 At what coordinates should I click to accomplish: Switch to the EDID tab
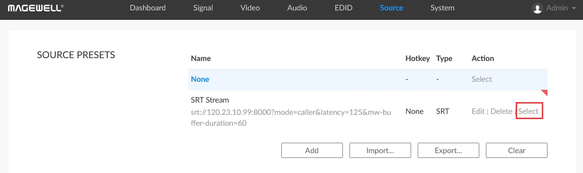[x=343, y=8]
